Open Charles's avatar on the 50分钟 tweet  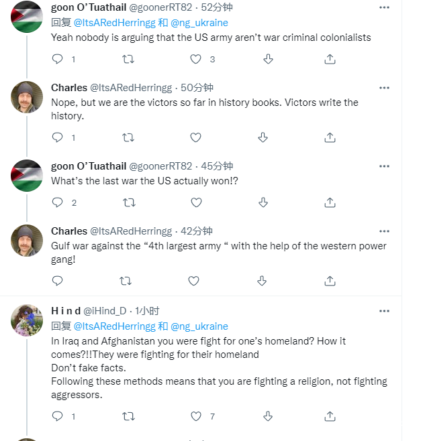(x=27, y=97)
